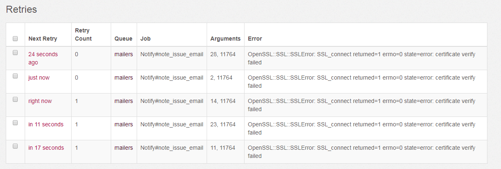The width and height of the screenshot is (501, 169).
Task: Open mailers queue in '24 seconds ago' row
Action: coord(124,54)
